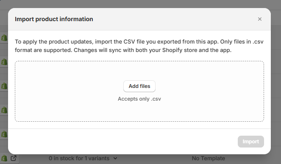Click the topmost Shopify bag icon
The image size is (281, 164).
4,38
